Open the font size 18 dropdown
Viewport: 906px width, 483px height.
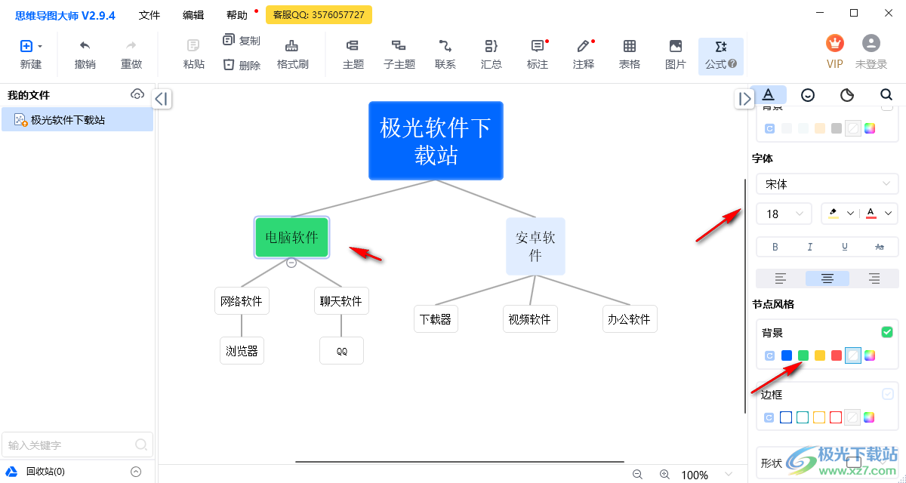[784, 214]
